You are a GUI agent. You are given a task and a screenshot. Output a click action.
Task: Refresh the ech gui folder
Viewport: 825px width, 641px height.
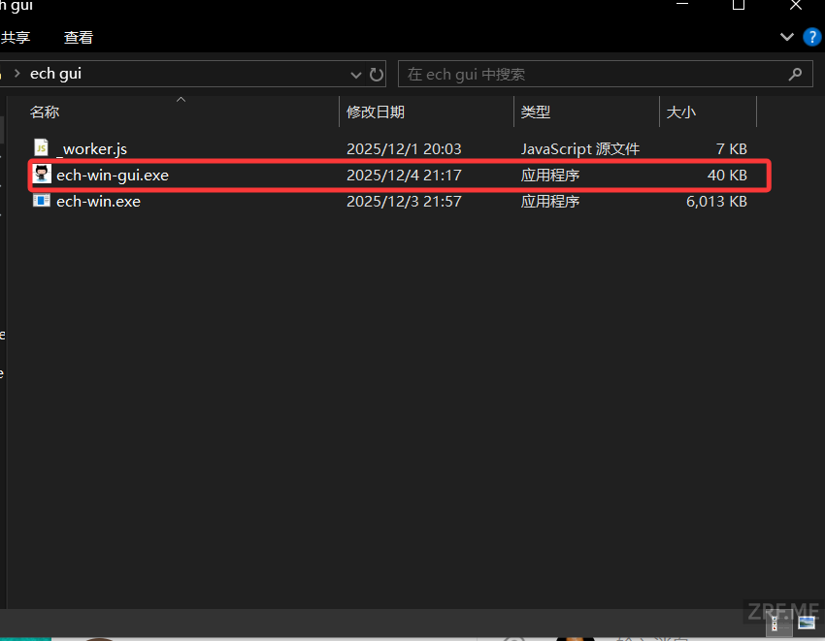tap(377, 74)
